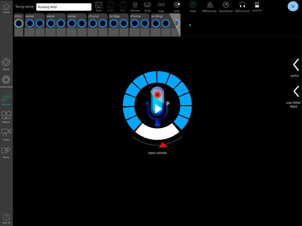Open Vocal FX settings
This screenshot has width=302, height=226.
click(257, 6)
